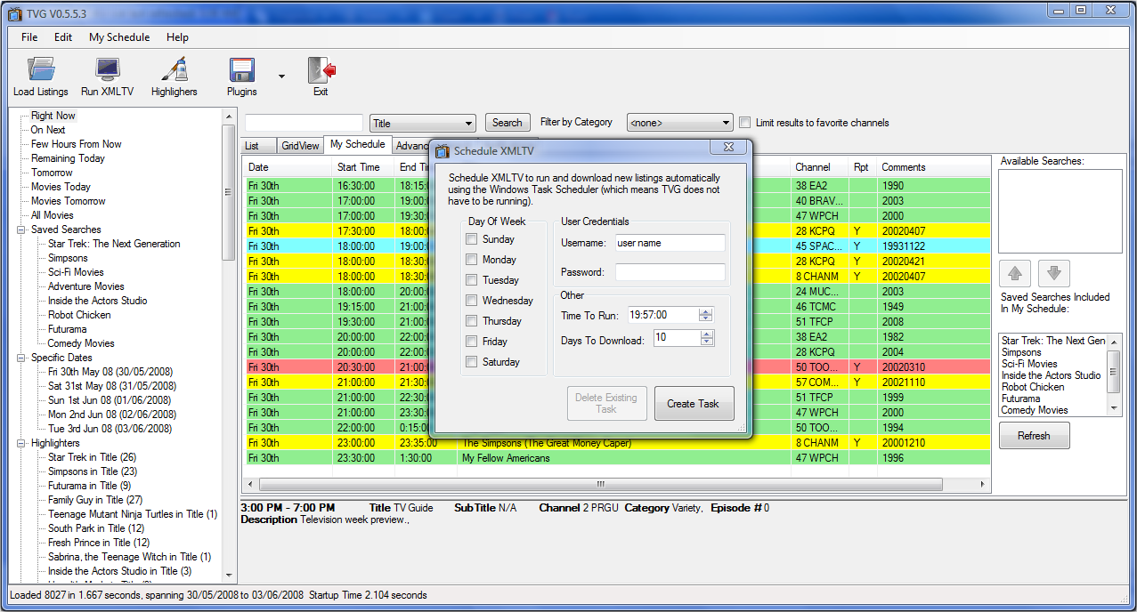Collapse the Specific Dates tree node
The height and width of the screenshot is (612, 1137).
(x=20, y=358)
